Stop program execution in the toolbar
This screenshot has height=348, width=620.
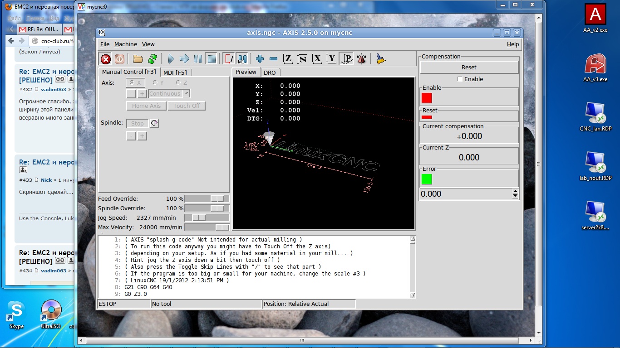211,59
